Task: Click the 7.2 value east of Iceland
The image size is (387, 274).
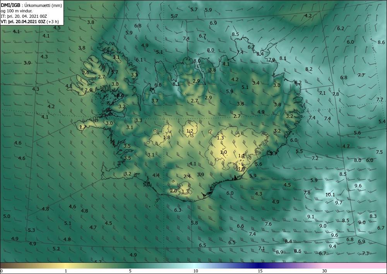Action: click(315, 158)
